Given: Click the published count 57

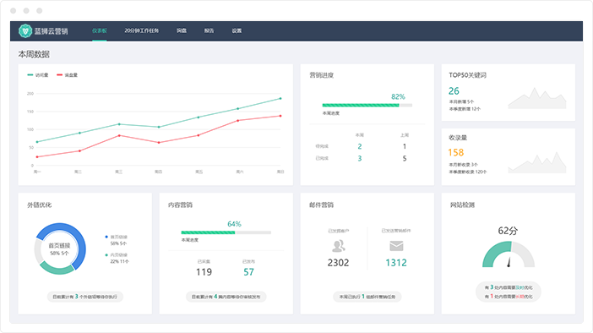Looking at the screenshot, I should pyautogui.click(x=248, y=271).
